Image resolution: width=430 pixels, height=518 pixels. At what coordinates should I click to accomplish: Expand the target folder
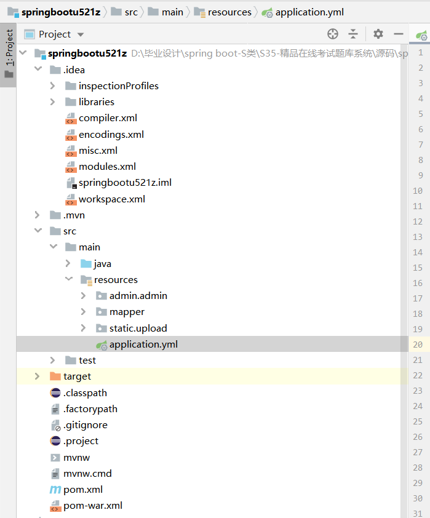[38, 377]
